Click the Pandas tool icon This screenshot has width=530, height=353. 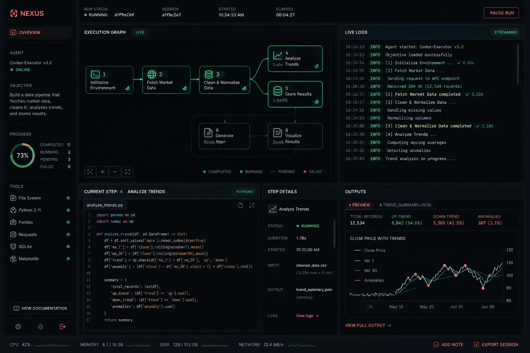(13, 222)
